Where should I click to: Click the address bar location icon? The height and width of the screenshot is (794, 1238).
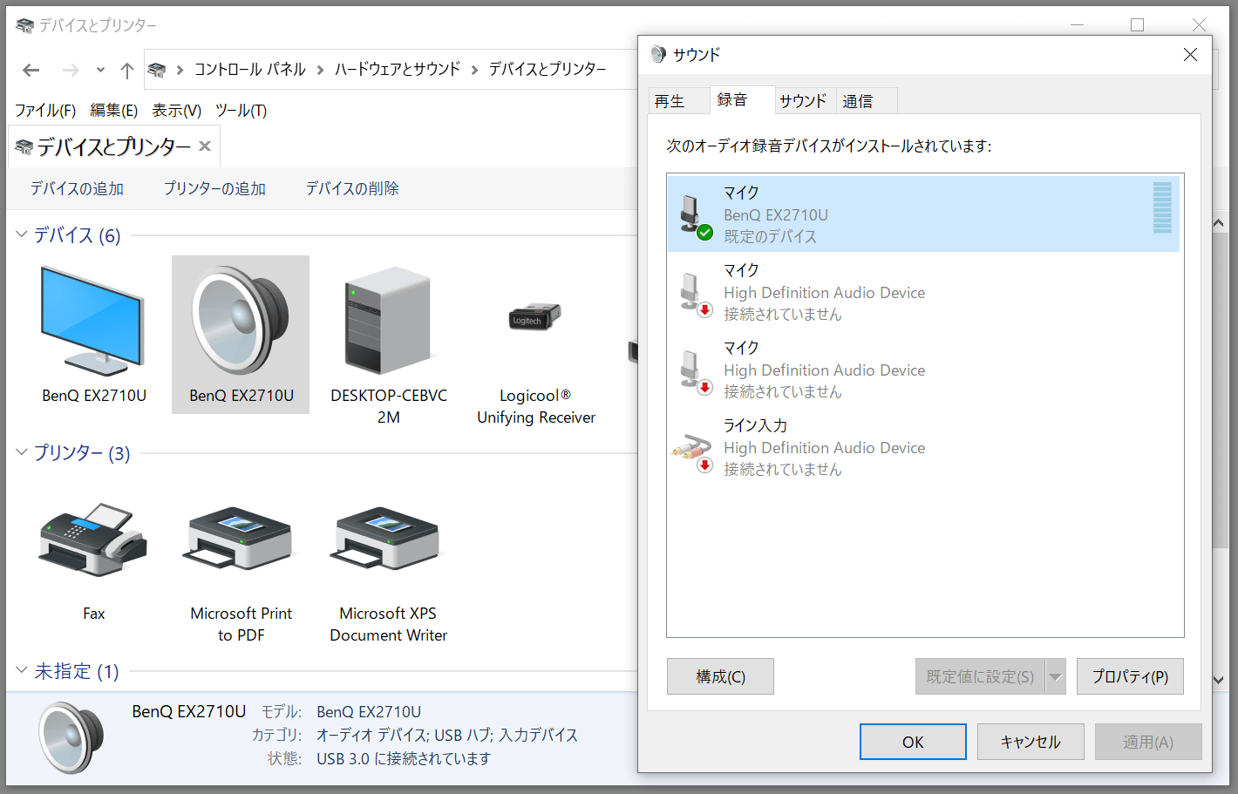pyautogui.click(x=157, y=70)
